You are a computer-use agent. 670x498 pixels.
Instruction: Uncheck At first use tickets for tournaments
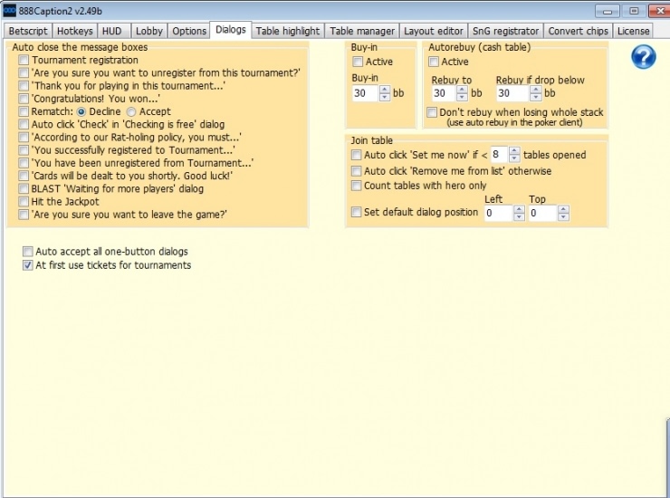click(x=28, y=265)
